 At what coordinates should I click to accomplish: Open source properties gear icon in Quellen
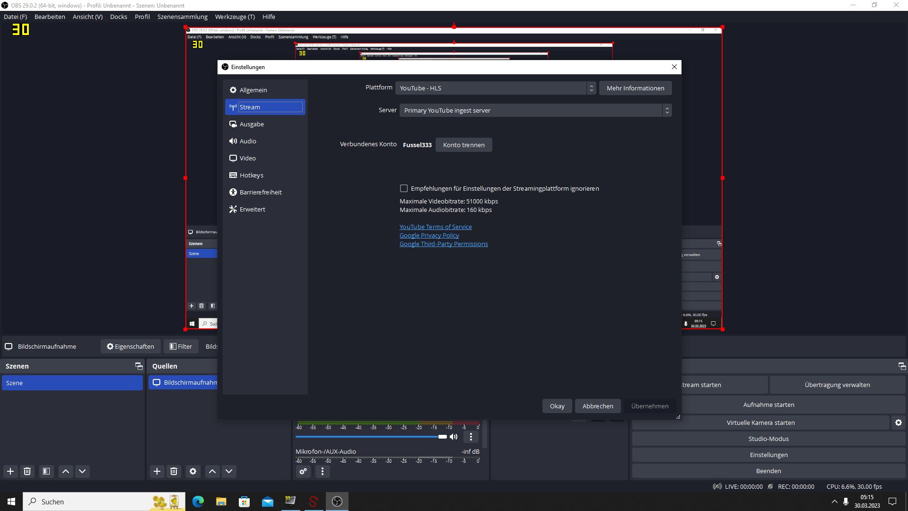click(x=193, y=471)
